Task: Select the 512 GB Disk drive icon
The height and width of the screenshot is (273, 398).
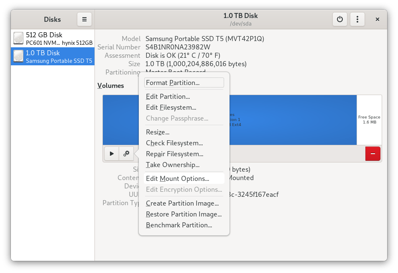Action: pyautogui.click(x=18, y=38)
